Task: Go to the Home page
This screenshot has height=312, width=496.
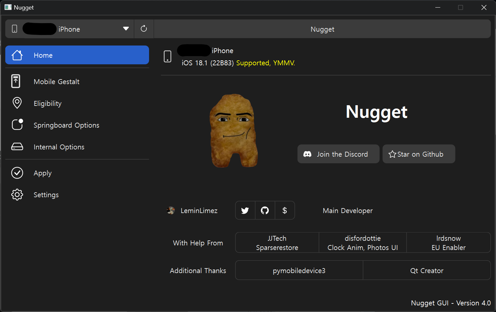Action: (77, 55)
